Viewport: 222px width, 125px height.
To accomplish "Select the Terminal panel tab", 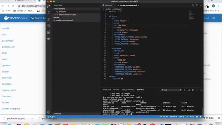I will coord(140,90).
